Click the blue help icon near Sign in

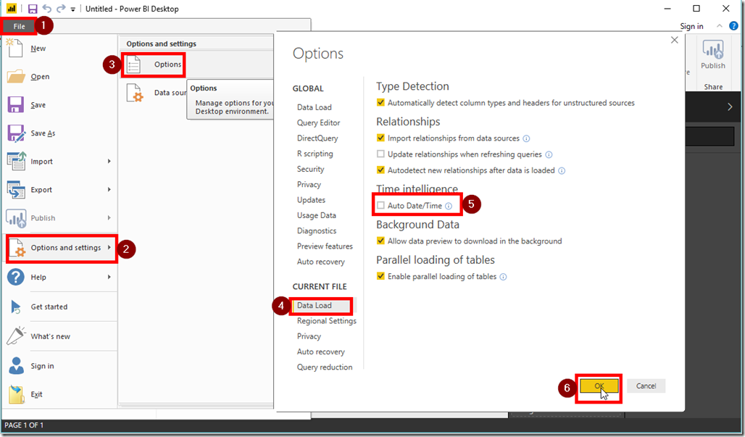(x=733, y=26)
